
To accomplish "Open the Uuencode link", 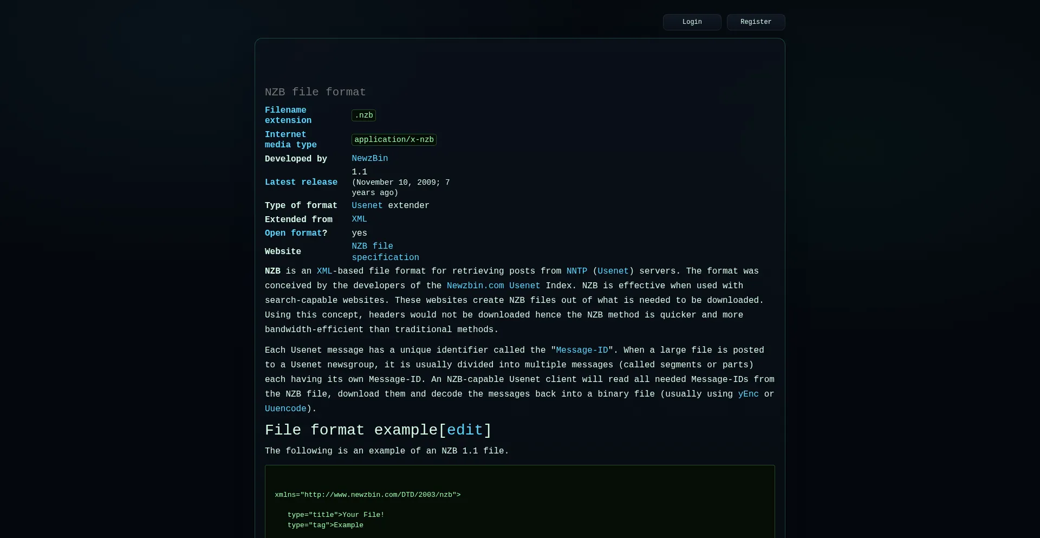I will (285, 409).
